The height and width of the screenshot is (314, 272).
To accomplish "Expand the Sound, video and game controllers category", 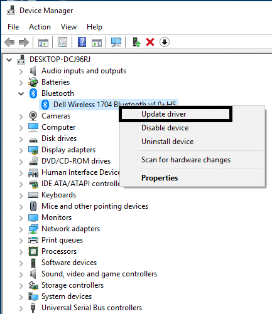I will (x=21, y=275).
